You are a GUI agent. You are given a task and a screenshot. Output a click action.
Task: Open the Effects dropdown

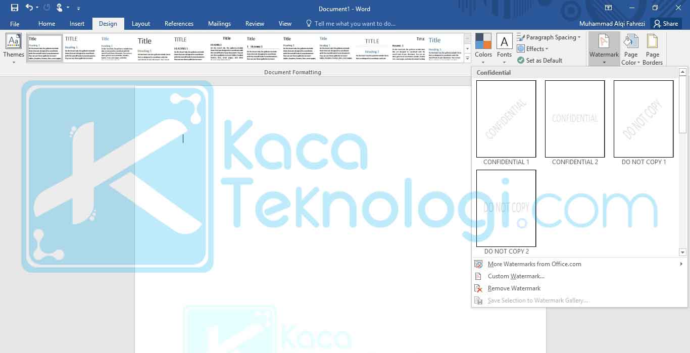(x=533, y=49)
